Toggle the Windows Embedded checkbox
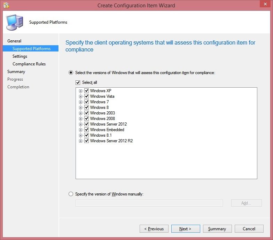This screenshot has height=240, width=273. pyautogui.click(x=86, y=129)
